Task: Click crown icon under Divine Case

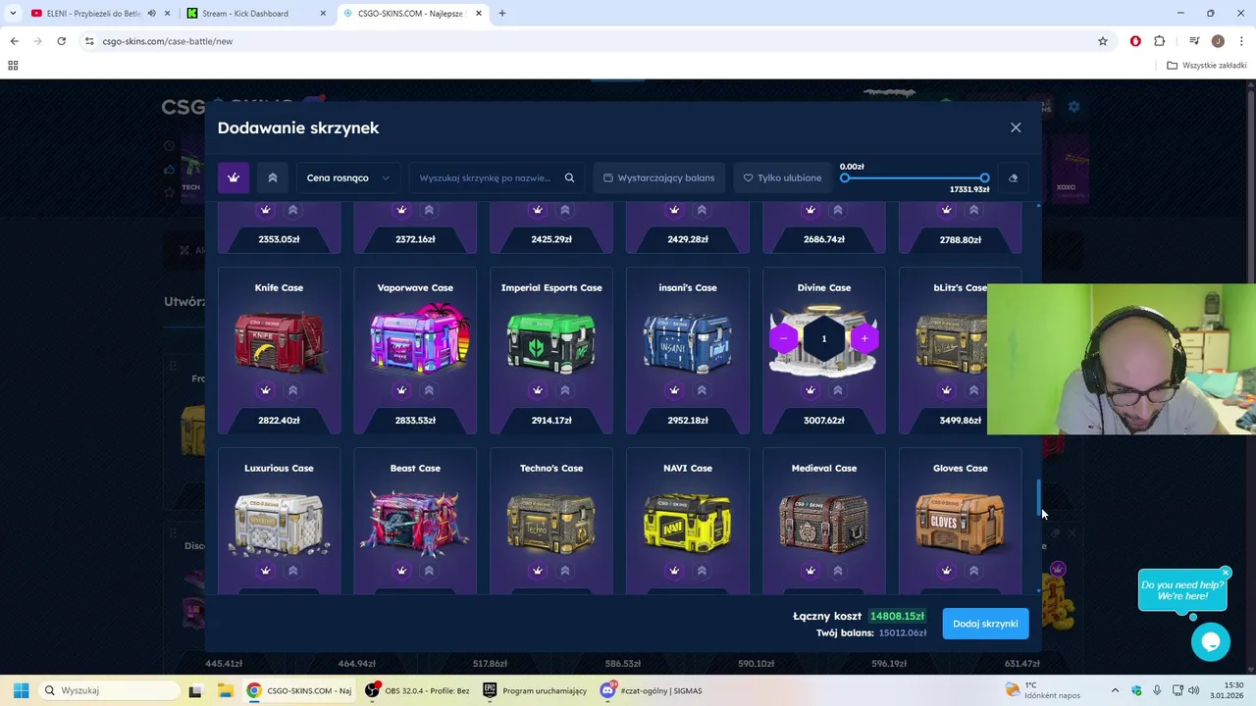Action: (811, 390)
